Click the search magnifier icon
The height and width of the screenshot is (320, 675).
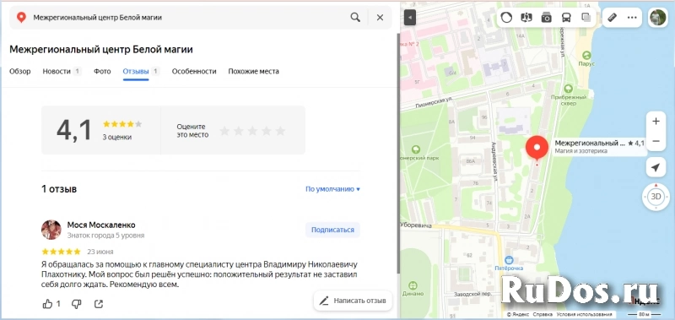(x=355, y=17)
